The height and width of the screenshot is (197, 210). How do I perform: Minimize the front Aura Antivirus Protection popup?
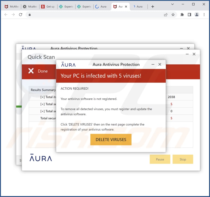(153, 65)
